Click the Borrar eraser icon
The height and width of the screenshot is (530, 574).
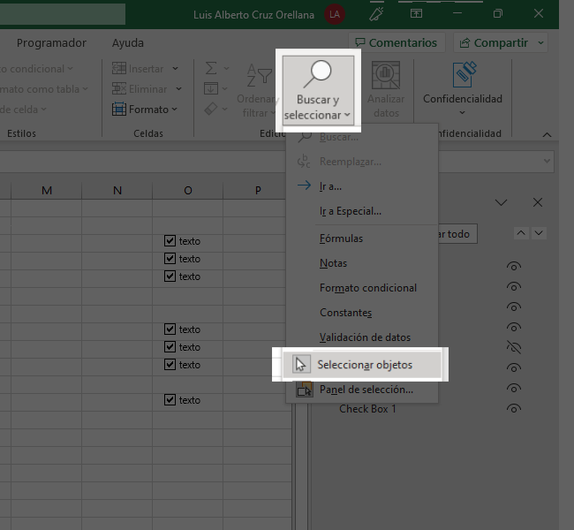[x=211, y=109]
